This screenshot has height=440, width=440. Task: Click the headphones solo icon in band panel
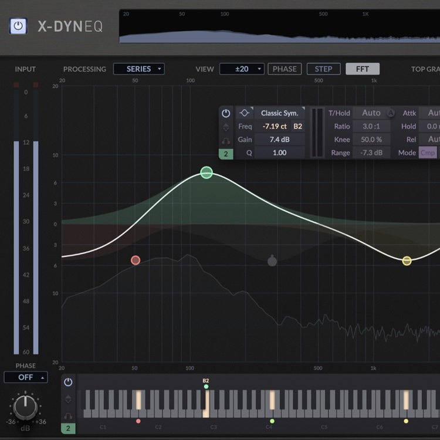point(226,141)
